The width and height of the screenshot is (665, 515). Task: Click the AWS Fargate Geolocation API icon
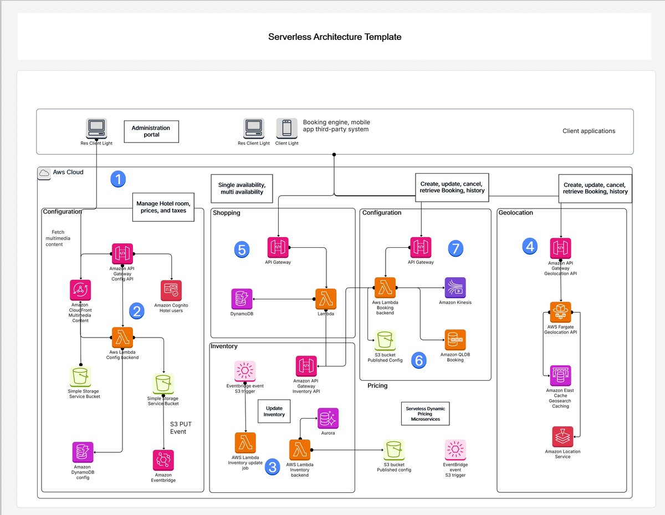click(x=560, y=312)
